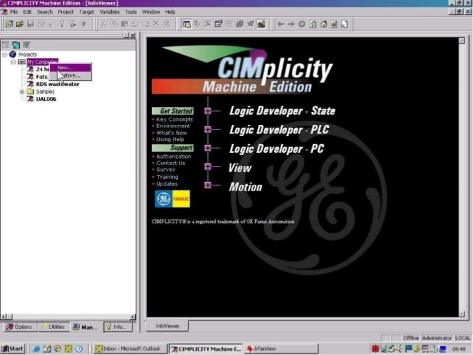Open the Variables menu

pos(110,12)
